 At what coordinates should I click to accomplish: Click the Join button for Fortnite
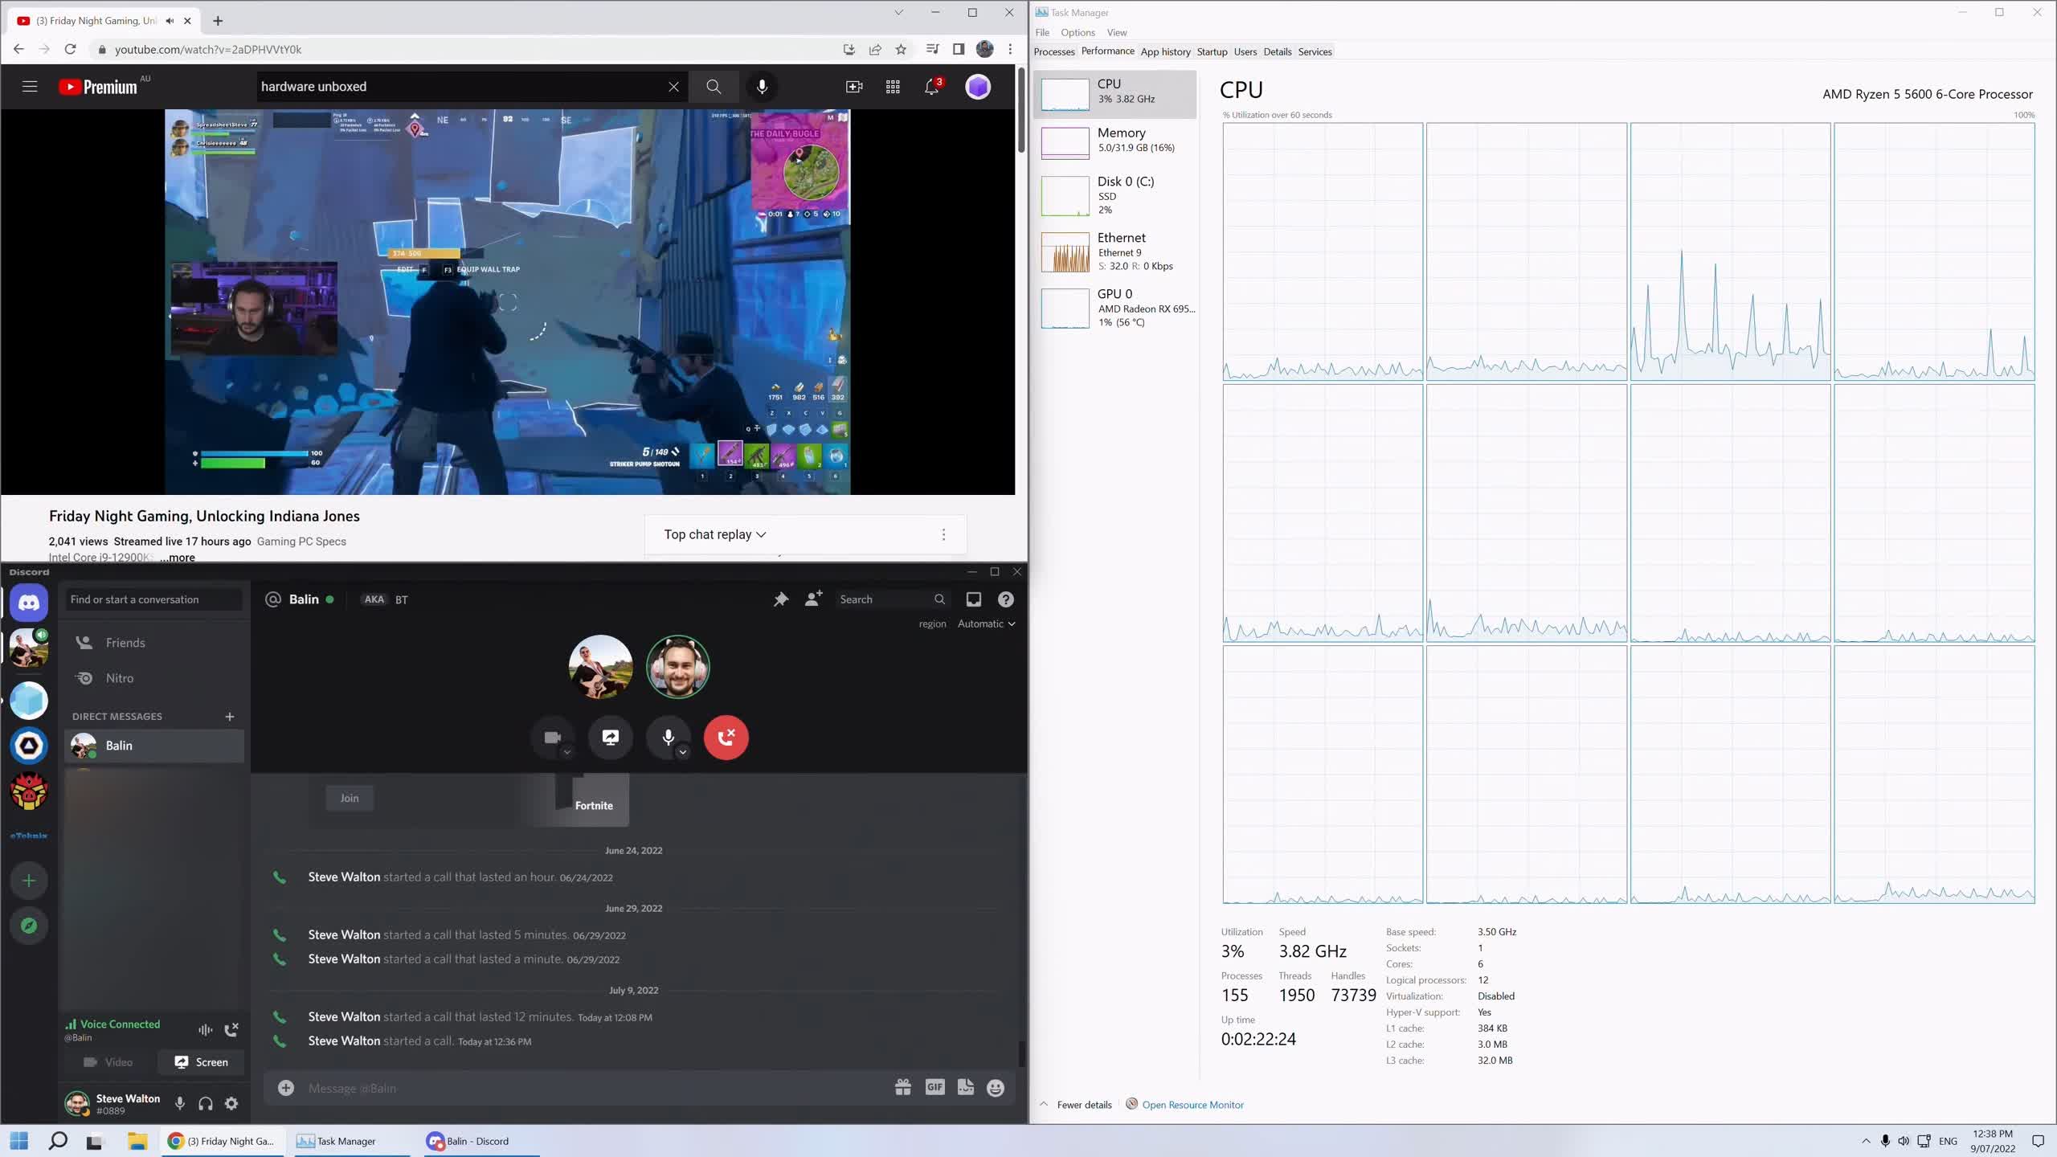pyautogui.click(x=350, y=798)
